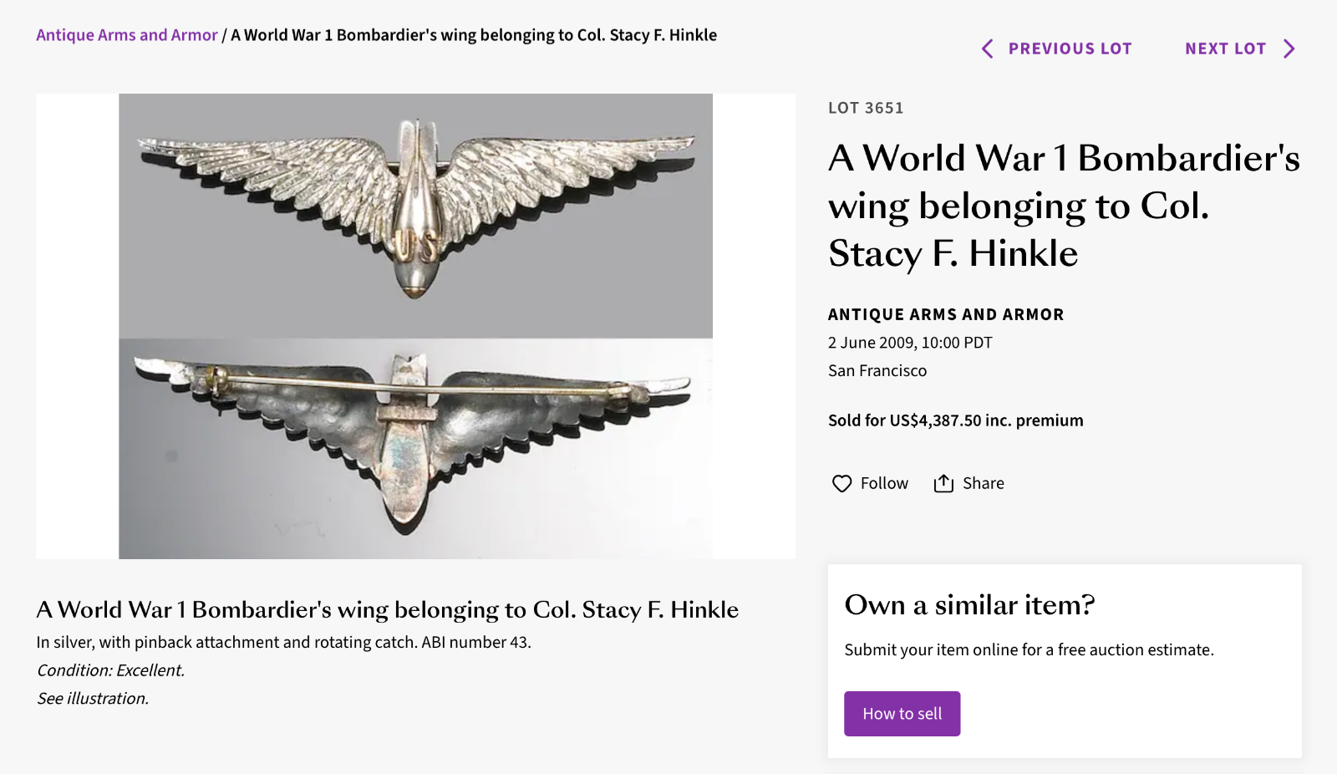Image resolution: width=1337 pixels, height=774 pixels.
Task: Click the heart icon to follow lot
Action: [841, 483]
